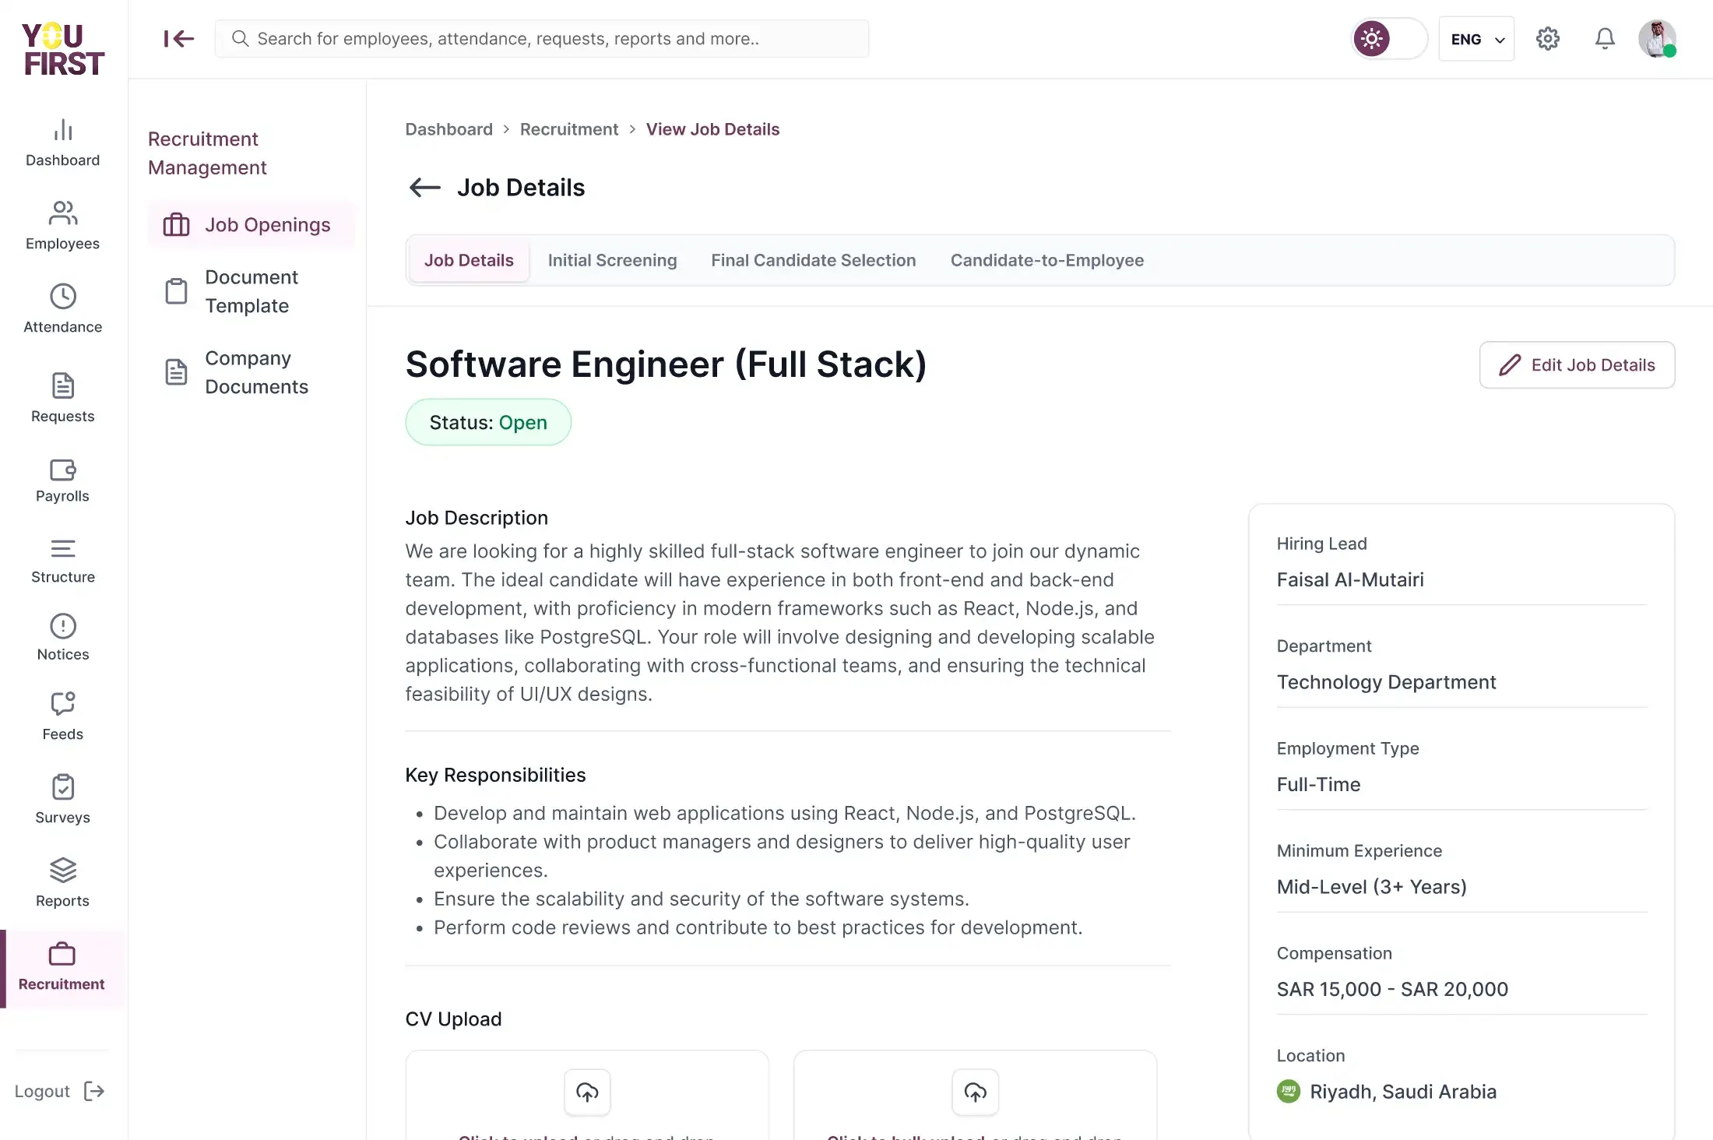The height and width of the screenshot is (1140, 1713).
Task: Open Company Documents menu item
Action: click(251, 372)
